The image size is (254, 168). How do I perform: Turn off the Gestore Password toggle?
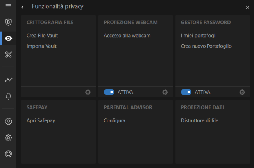point(186,92)
